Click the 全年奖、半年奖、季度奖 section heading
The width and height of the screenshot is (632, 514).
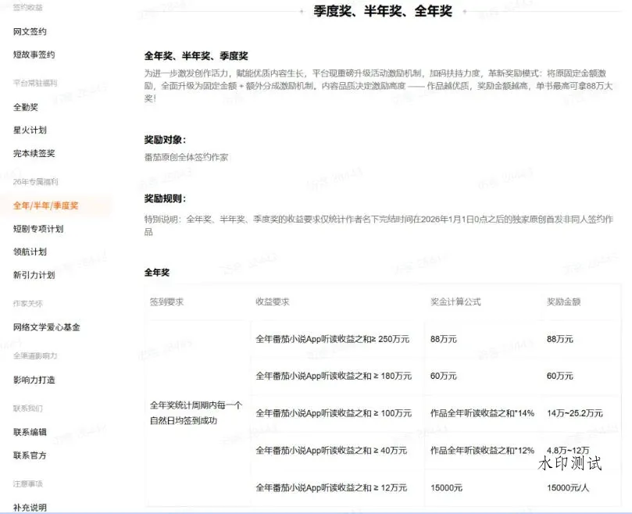(x=196, y=55)
